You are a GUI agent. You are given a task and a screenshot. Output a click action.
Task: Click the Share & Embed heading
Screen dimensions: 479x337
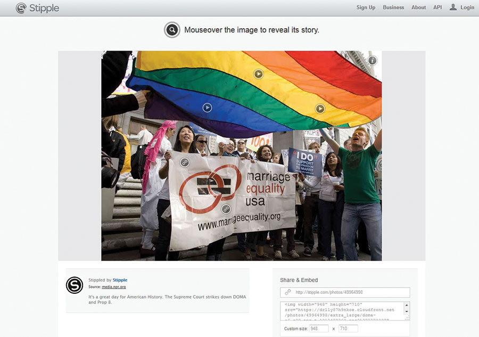coord(299,280)
